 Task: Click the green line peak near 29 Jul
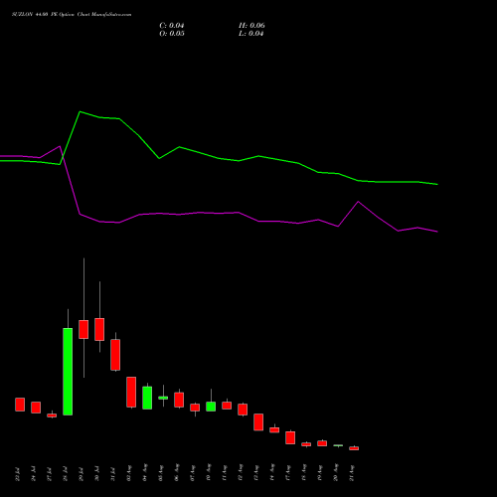(80, 112)
